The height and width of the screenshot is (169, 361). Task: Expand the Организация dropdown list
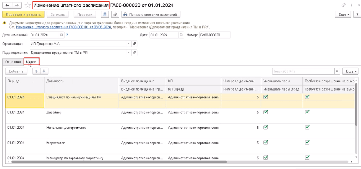pos(128,44)
